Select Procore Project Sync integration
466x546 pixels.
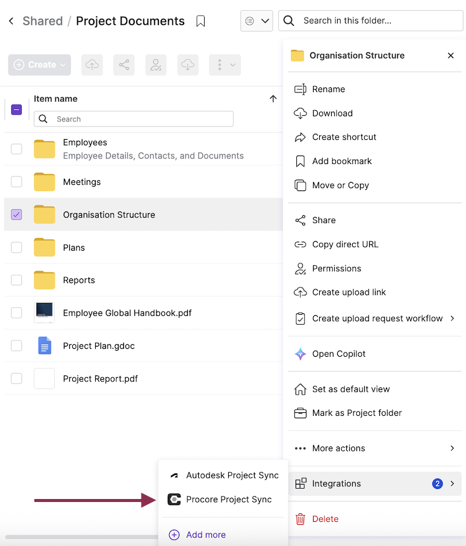pos(228,500)
